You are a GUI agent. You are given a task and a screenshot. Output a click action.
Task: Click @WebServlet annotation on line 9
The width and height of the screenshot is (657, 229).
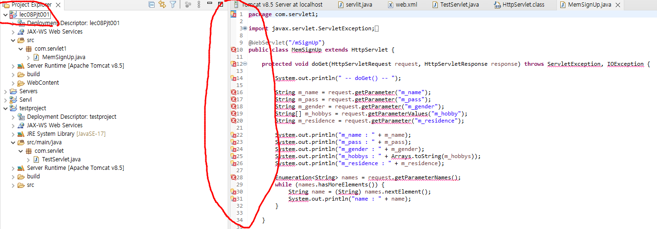tap(287, 43)
